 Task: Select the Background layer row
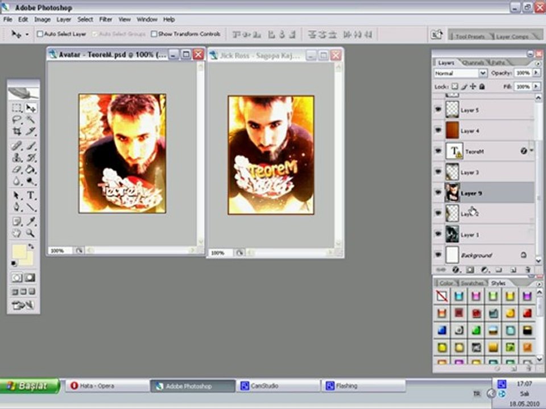[x=483, y=255]
